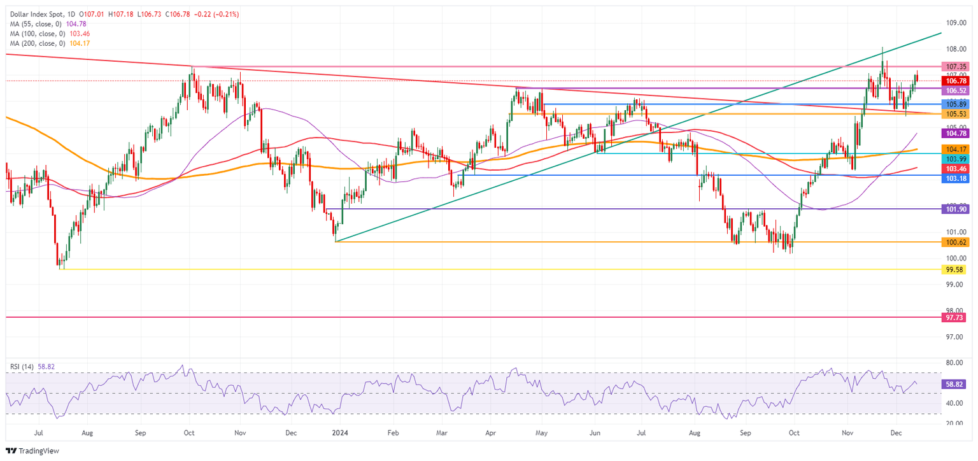Click the orange 100.62 horizontal support line

573,243
